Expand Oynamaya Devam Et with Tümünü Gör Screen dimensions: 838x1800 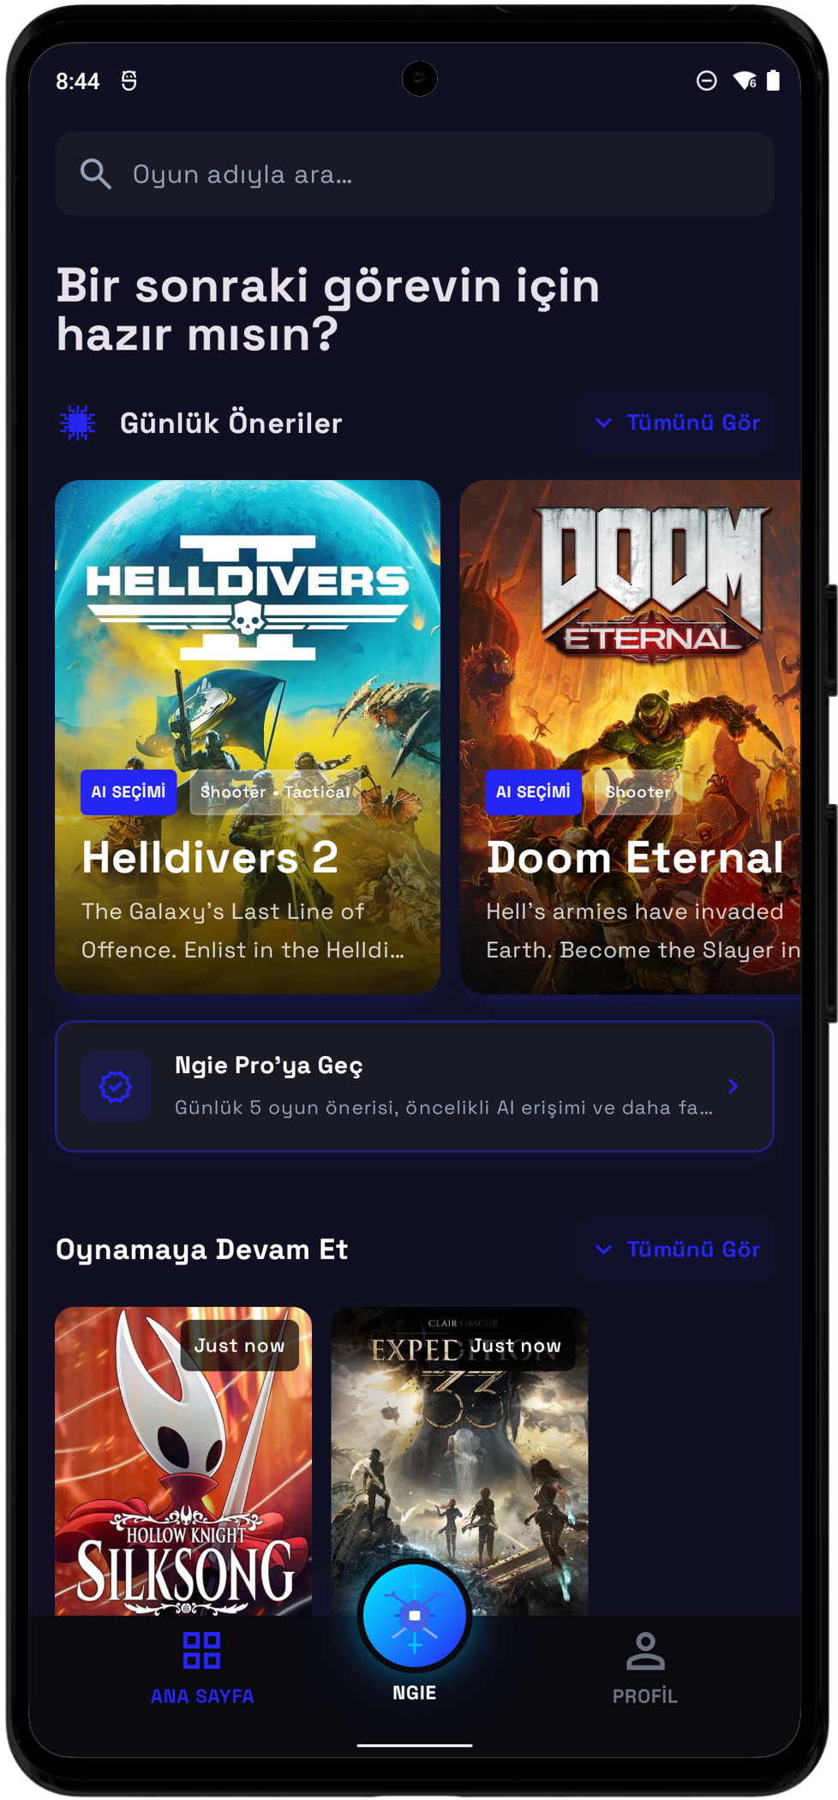pyautogui.click(x=677, y=1250)
